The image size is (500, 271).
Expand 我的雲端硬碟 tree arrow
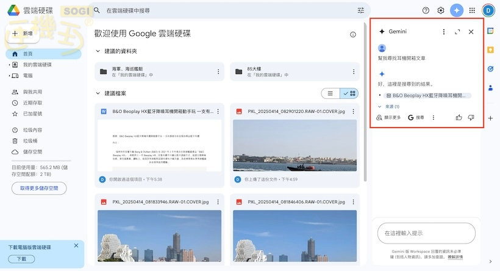9,65
